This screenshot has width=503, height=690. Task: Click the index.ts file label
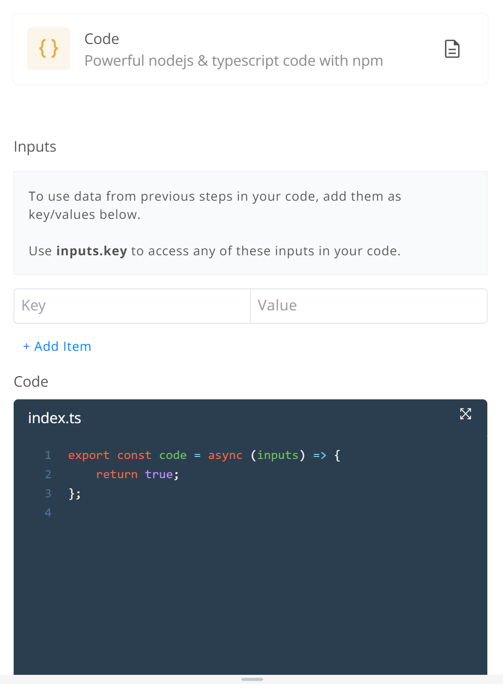click(55, 418)
